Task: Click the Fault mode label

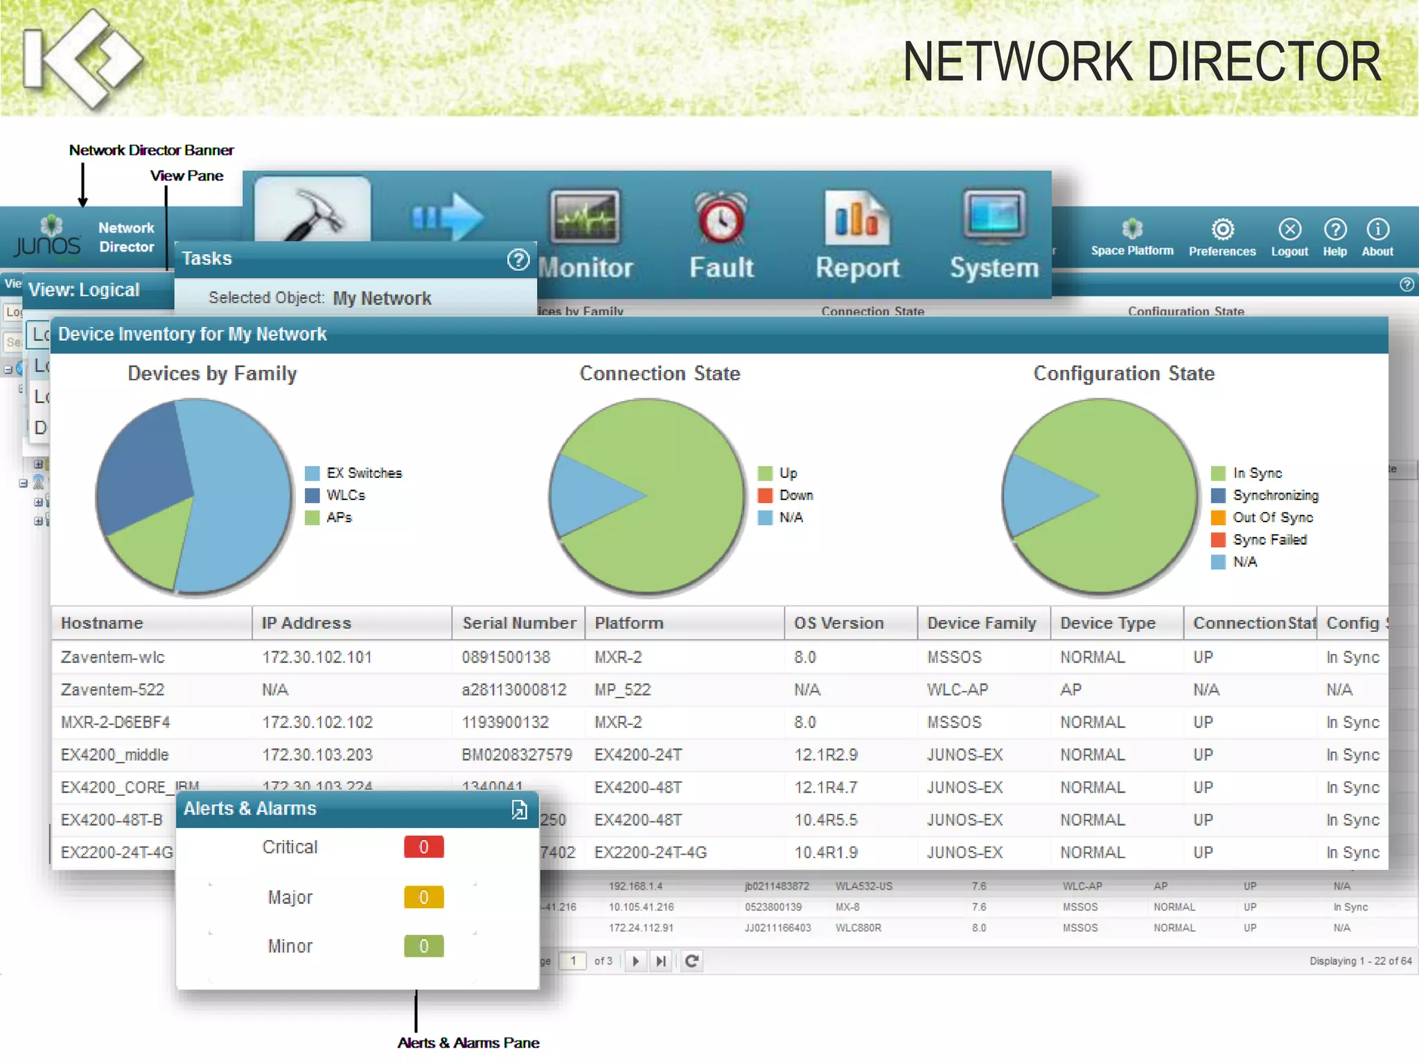Action: coord(721,267)
